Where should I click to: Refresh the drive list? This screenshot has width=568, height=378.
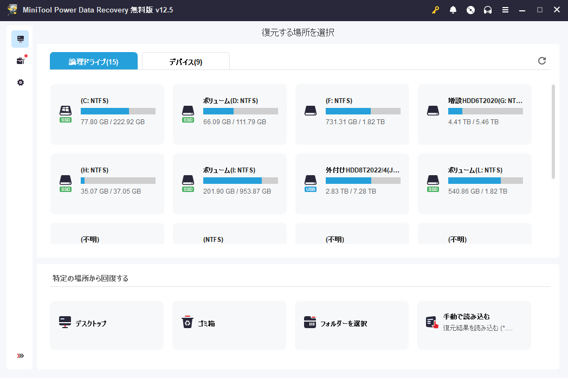[x=542, y=61]
